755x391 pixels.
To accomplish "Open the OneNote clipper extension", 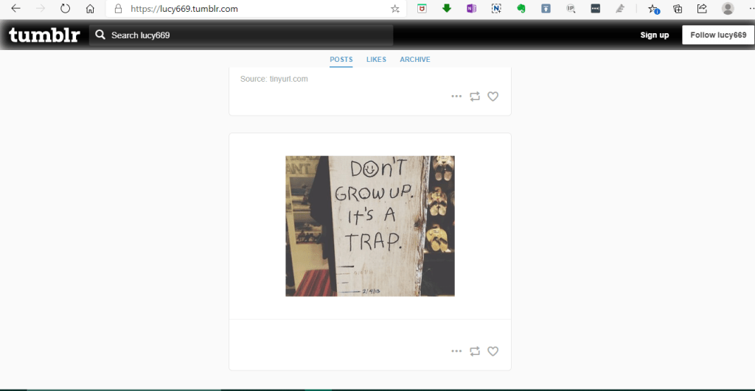I will click(x=471, y=9).
